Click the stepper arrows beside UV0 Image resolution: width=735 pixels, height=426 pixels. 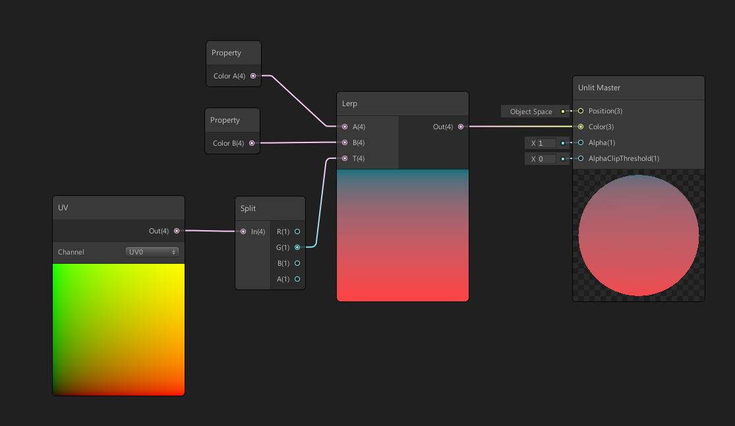tap(175, 252)
